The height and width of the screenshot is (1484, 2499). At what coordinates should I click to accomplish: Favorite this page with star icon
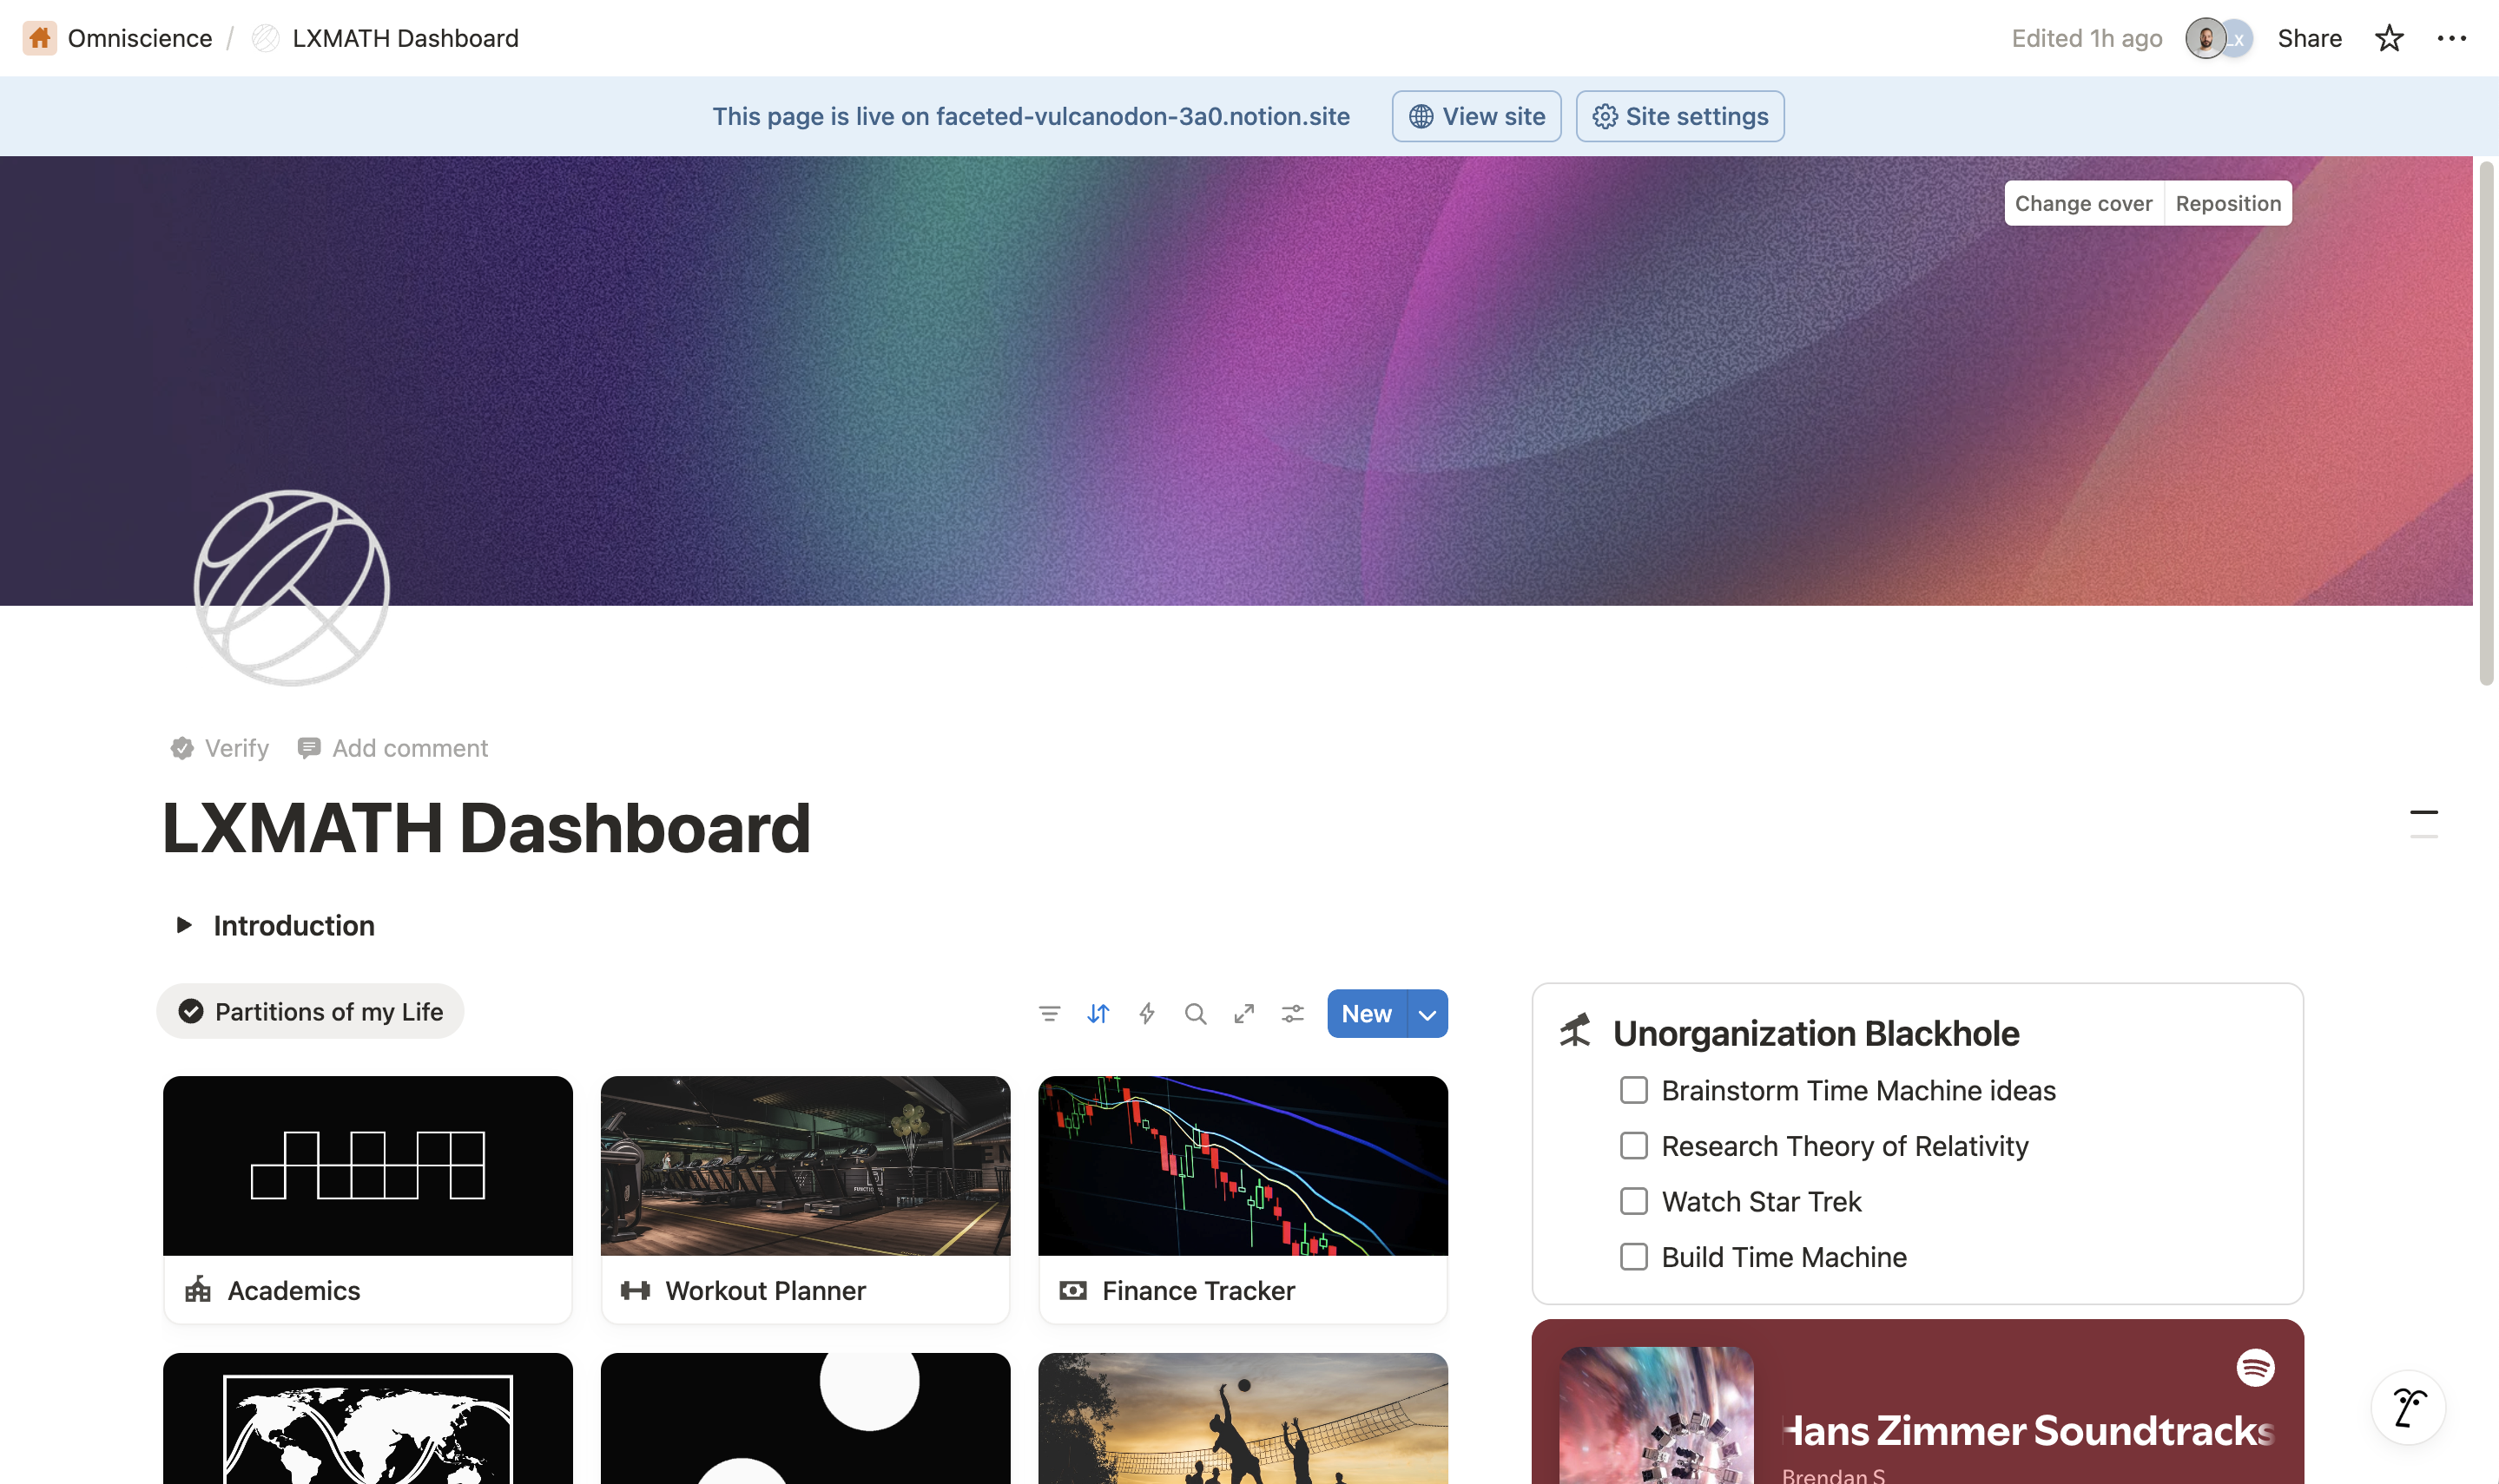tap(2388, 38)
